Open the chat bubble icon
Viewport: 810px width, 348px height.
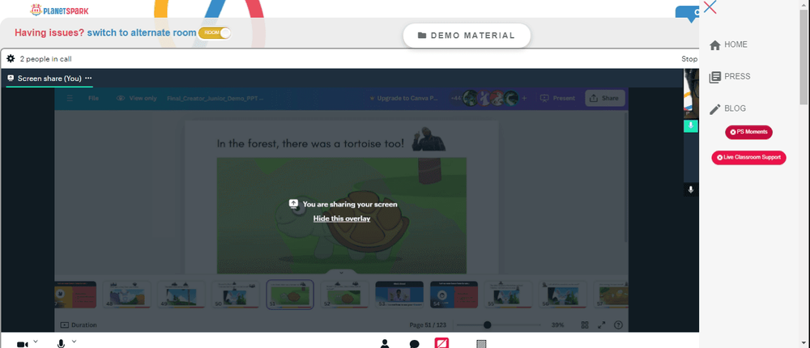coord(414,344)
